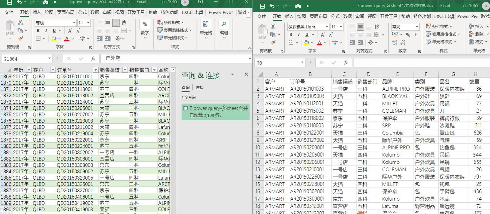Click the Save icon in left window title bar
The width and height of the screenshot is (490, 214).
[x=9, y=2]
